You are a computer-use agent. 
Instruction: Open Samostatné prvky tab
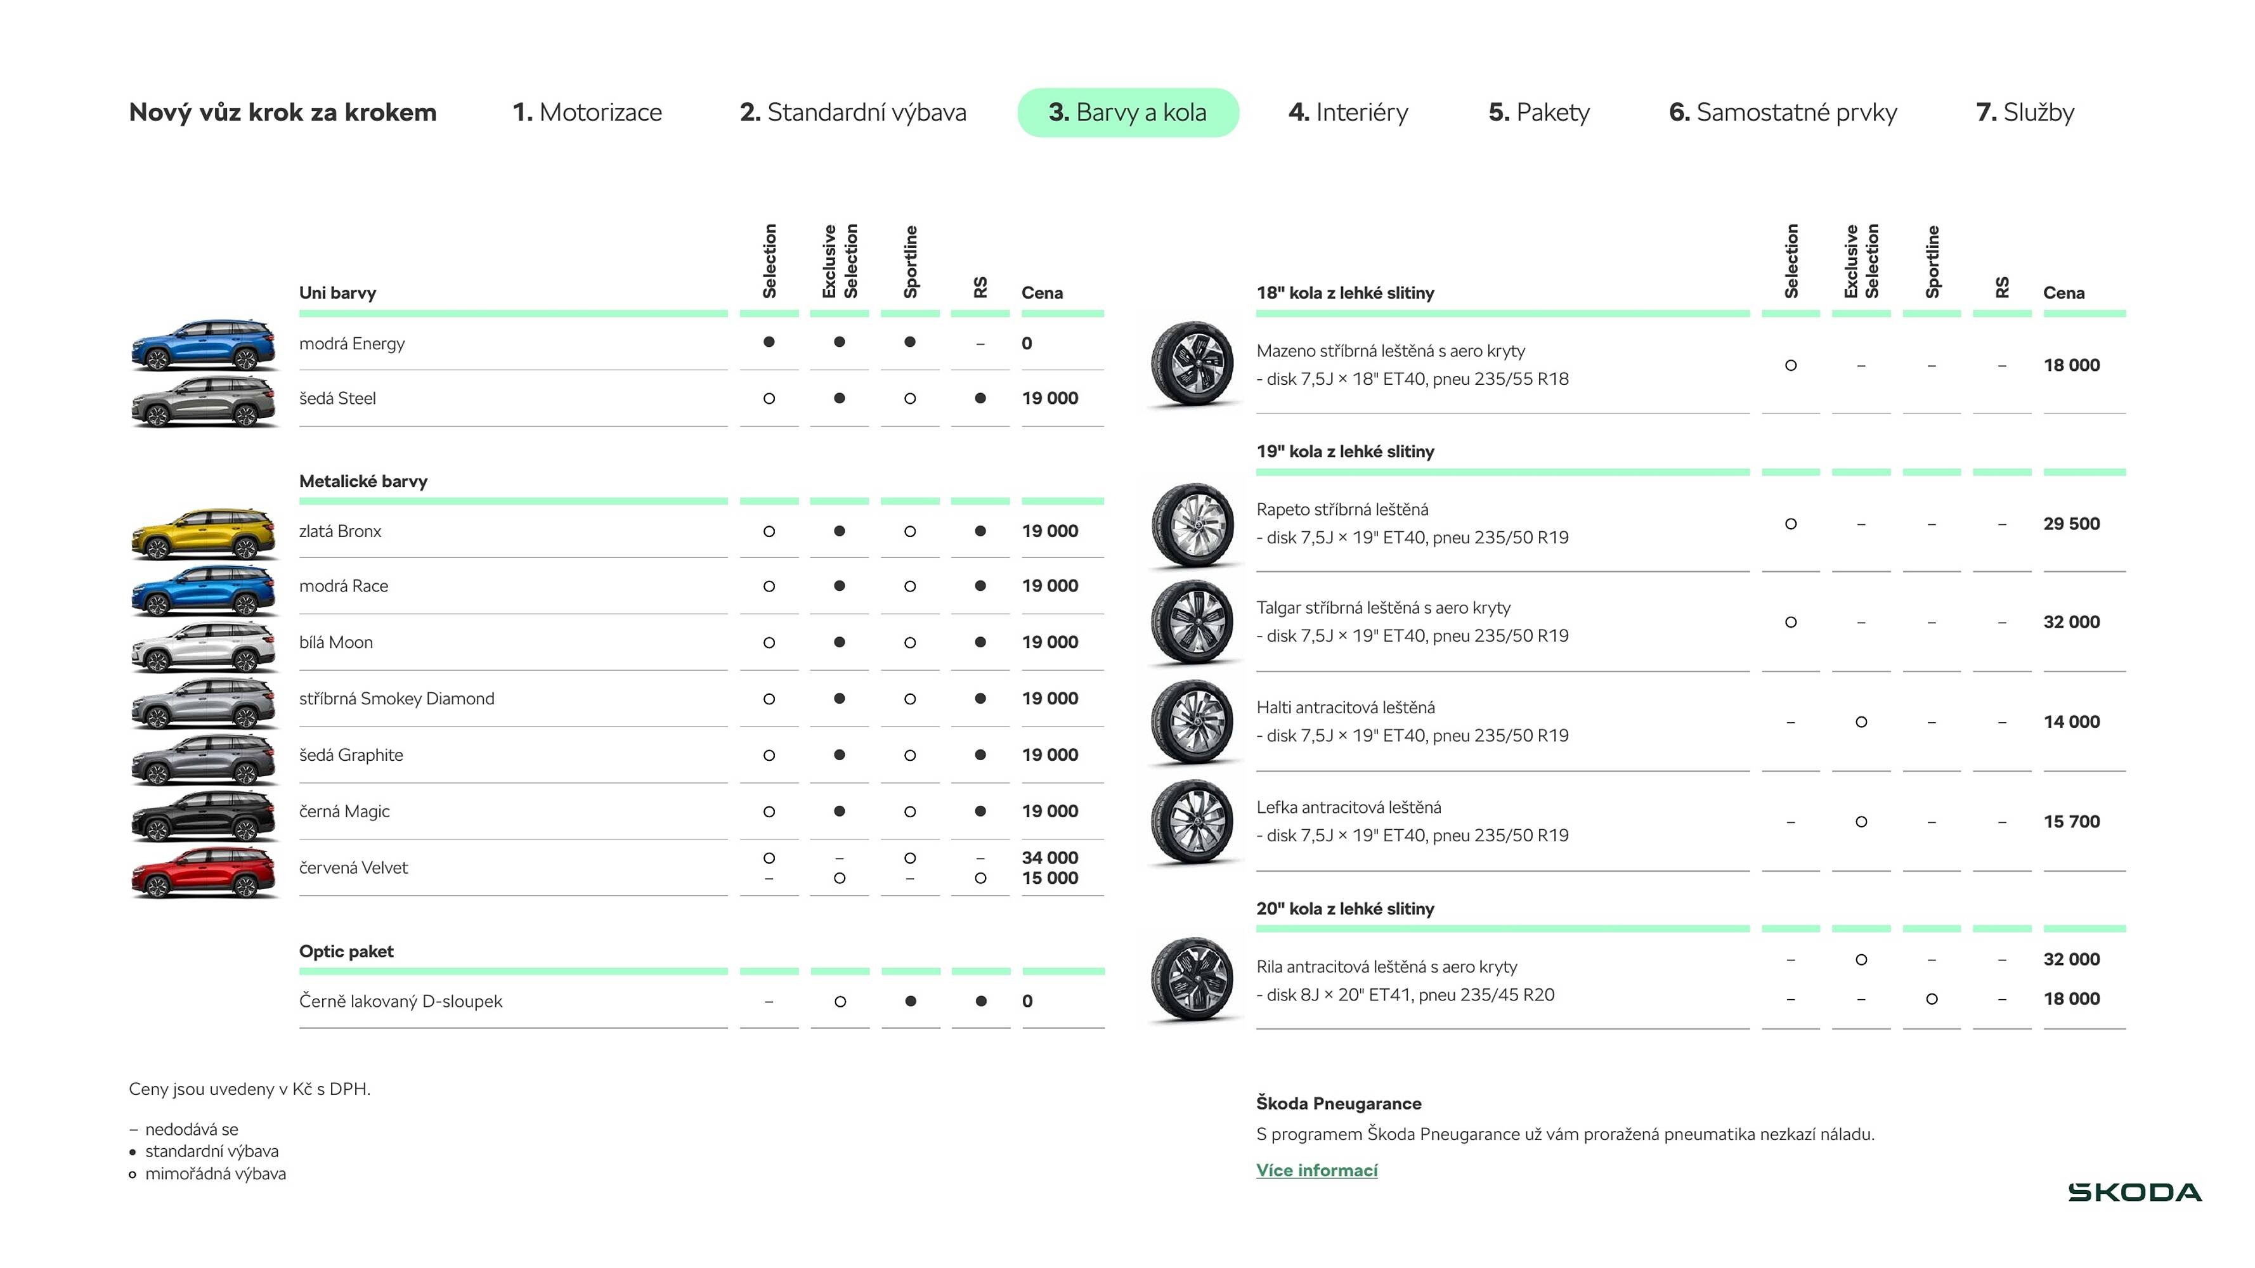tap(1783, 112)
